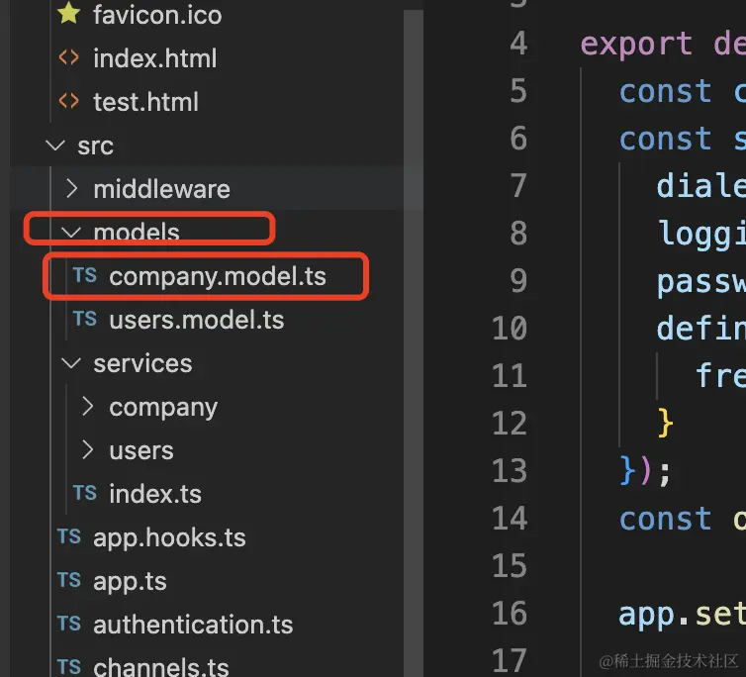This screenshot has height=677, width=746.
Task: Collapse the models folder chevron
Action: [x=71, y=232]
